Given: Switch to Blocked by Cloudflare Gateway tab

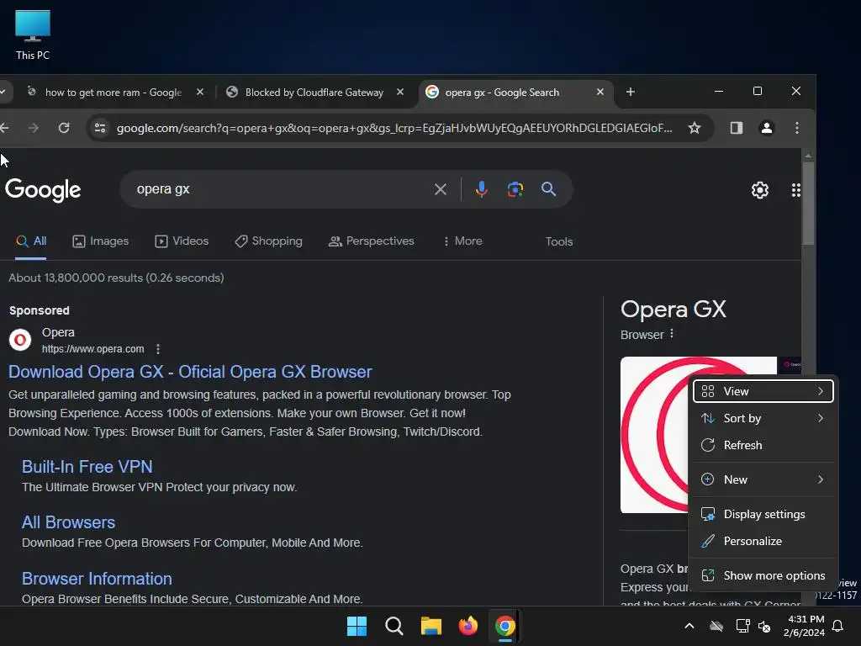Looking at the screenshot, I should tap(314, 93).
